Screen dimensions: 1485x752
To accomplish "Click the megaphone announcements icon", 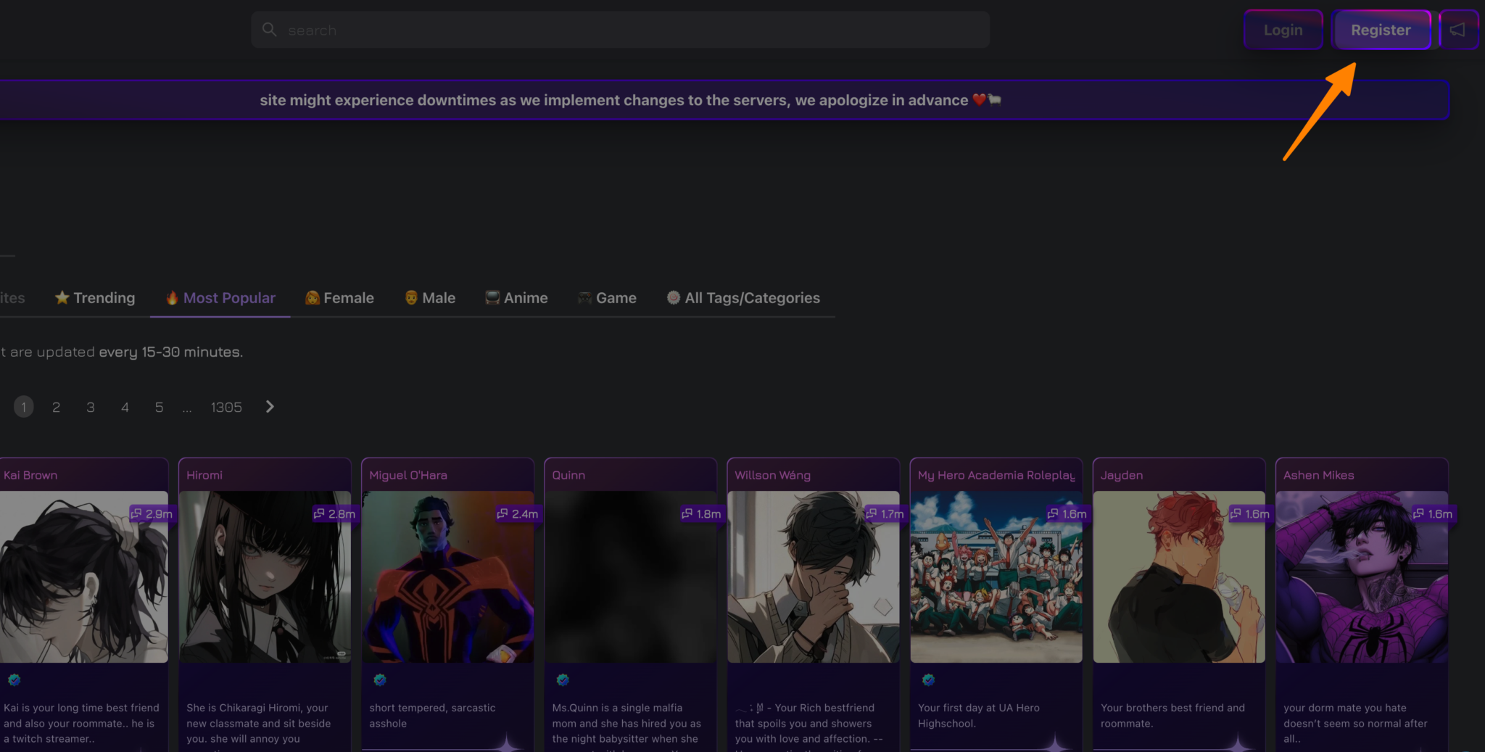I will coord(1457,30).
